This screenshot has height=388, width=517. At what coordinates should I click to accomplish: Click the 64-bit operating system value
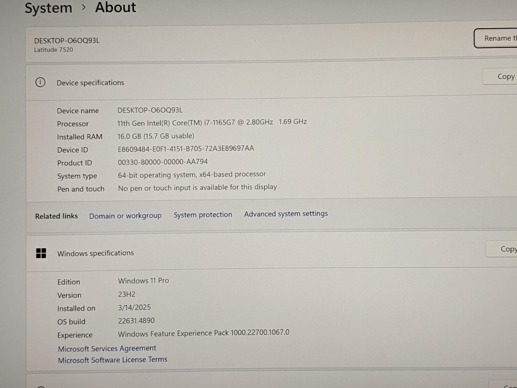(x=192, y=175)
